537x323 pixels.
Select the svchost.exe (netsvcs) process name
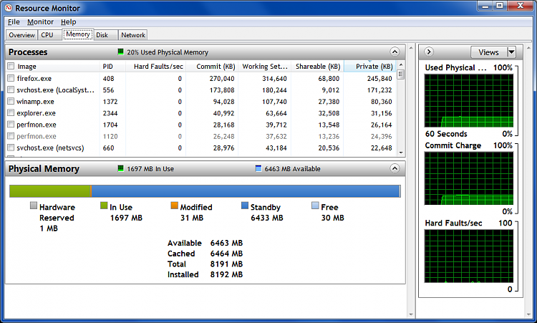[50, 148]
